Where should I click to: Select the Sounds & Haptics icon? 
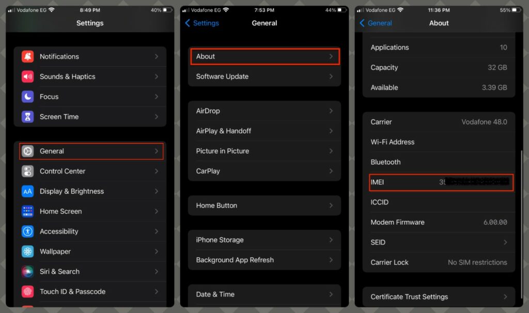click(27, 76)
